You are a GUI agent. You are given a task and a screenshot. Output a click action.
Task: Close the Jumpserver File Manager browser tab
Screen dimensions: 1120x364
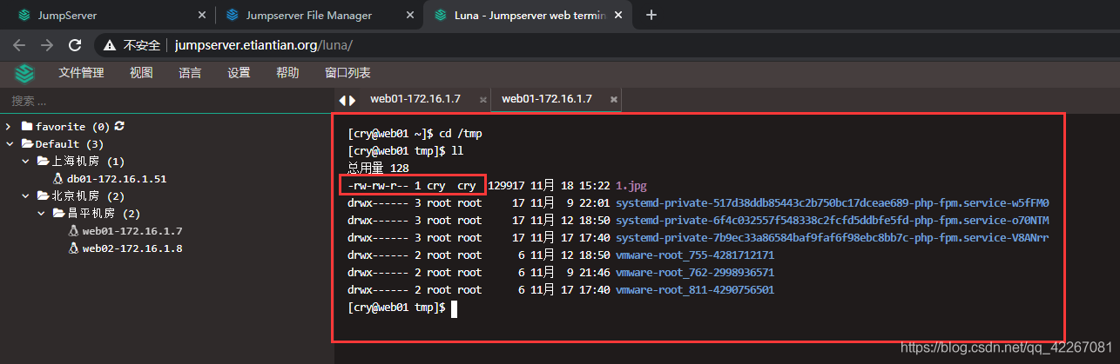click(410, 15)
